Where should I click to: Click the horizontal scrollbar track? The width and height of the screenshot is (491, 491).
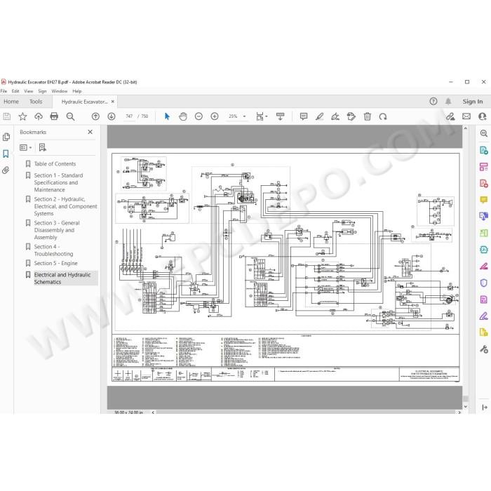306,412
